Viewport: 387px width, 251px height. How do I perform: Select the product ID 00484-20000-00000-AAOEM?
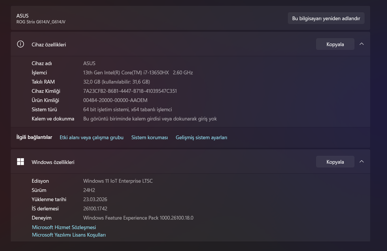(x=115, y=100)
